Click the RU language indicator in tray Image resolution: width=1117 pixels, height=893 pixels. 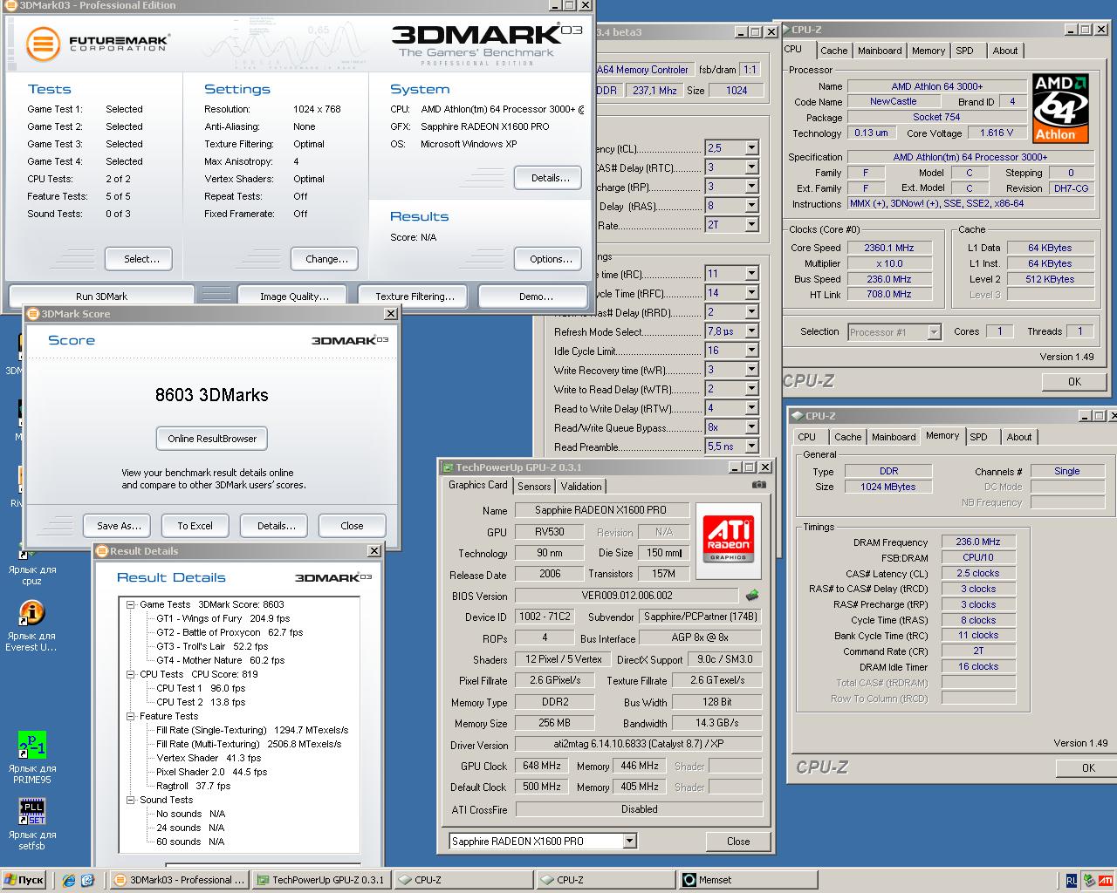(x=1071, y=881)
